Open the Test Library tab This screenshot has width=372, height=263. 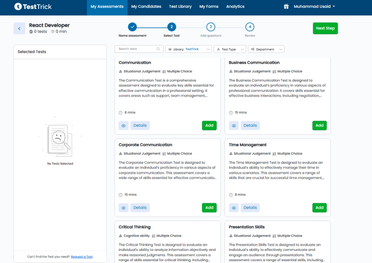180,7
